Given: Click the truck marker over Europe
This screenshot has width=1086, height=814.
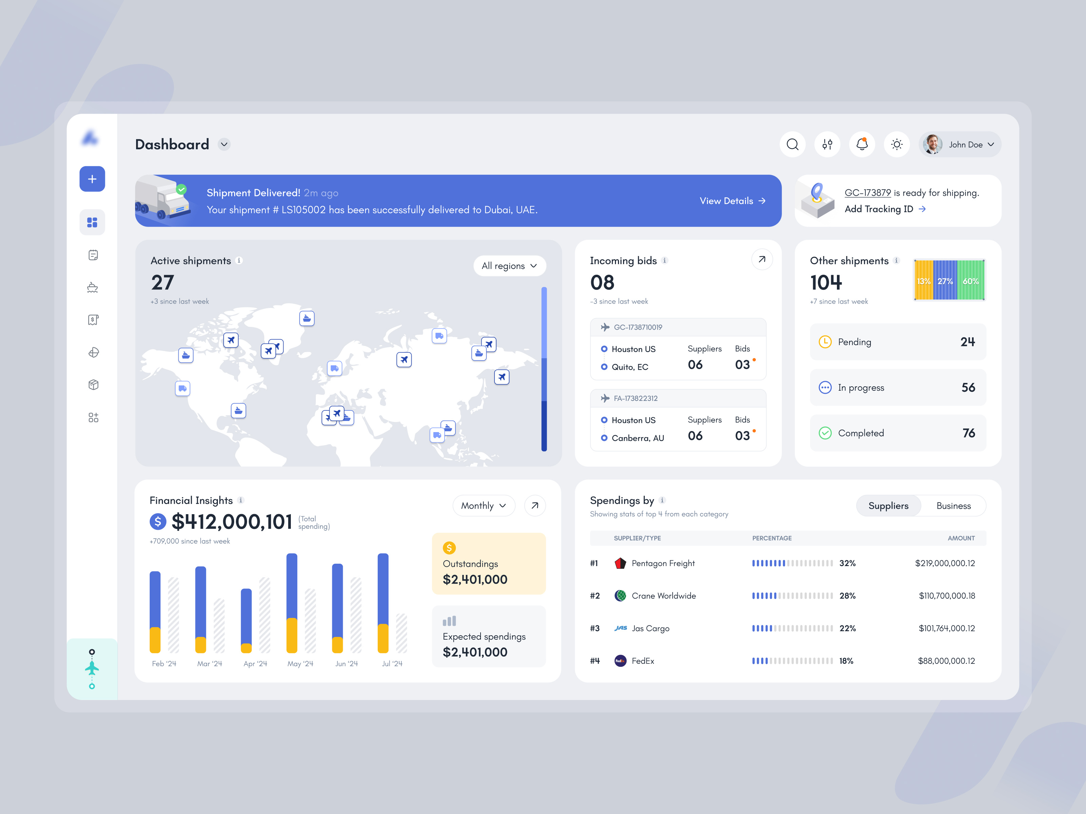Looking at the screenshot, I should coord(335,368).
